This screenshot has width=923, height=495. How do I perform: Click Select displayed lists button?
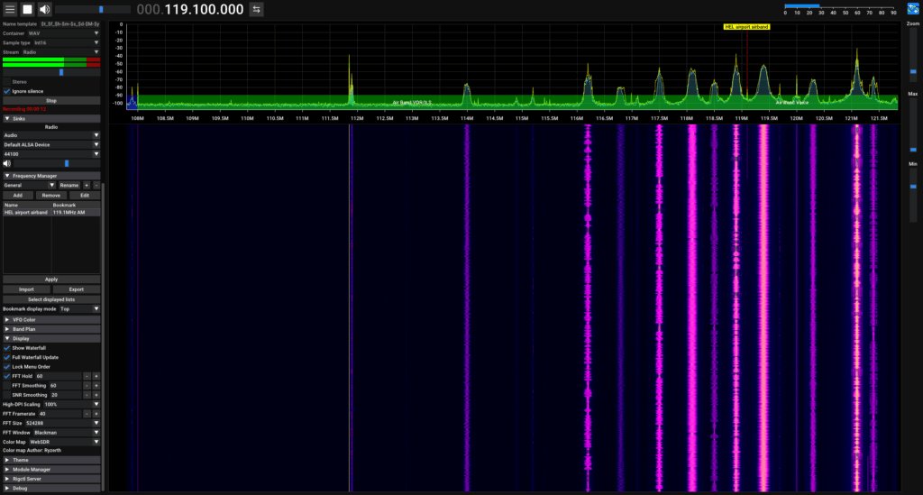pos(51,299)
